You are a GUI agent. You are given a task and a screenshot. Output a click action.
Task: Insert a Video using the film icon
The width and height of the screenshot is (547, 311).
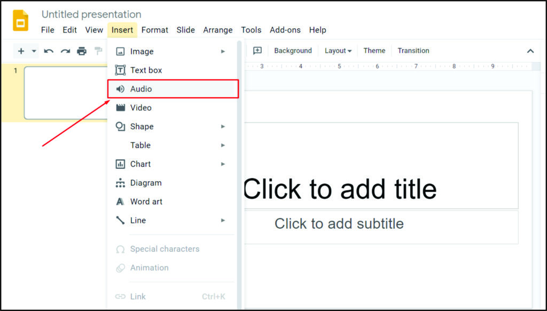coord(121,107)
